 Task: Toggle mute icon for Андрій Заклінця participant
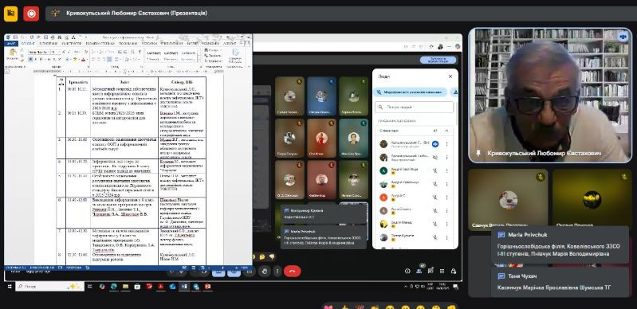[x=435, y=170]
